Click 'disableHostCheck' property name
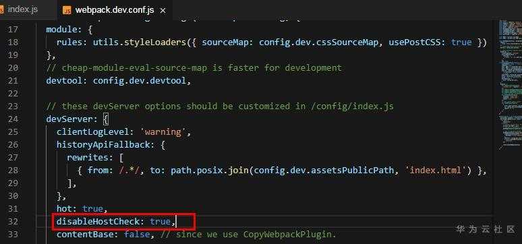 (x=98, y=221)
